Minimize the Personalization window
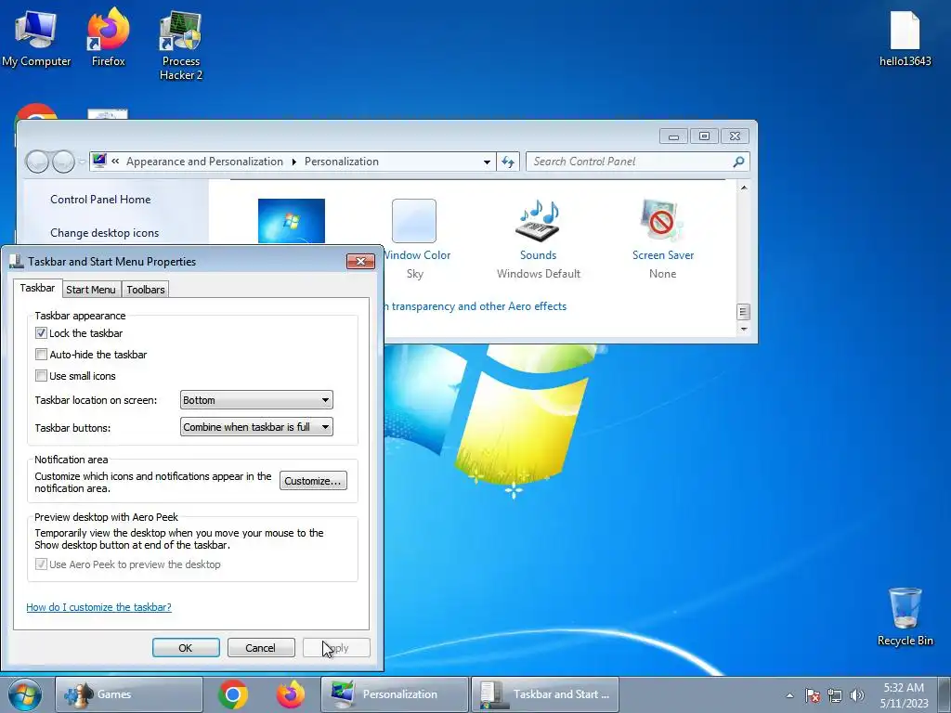The width and height of the screenshot is (951, 713). coord(673,136)
